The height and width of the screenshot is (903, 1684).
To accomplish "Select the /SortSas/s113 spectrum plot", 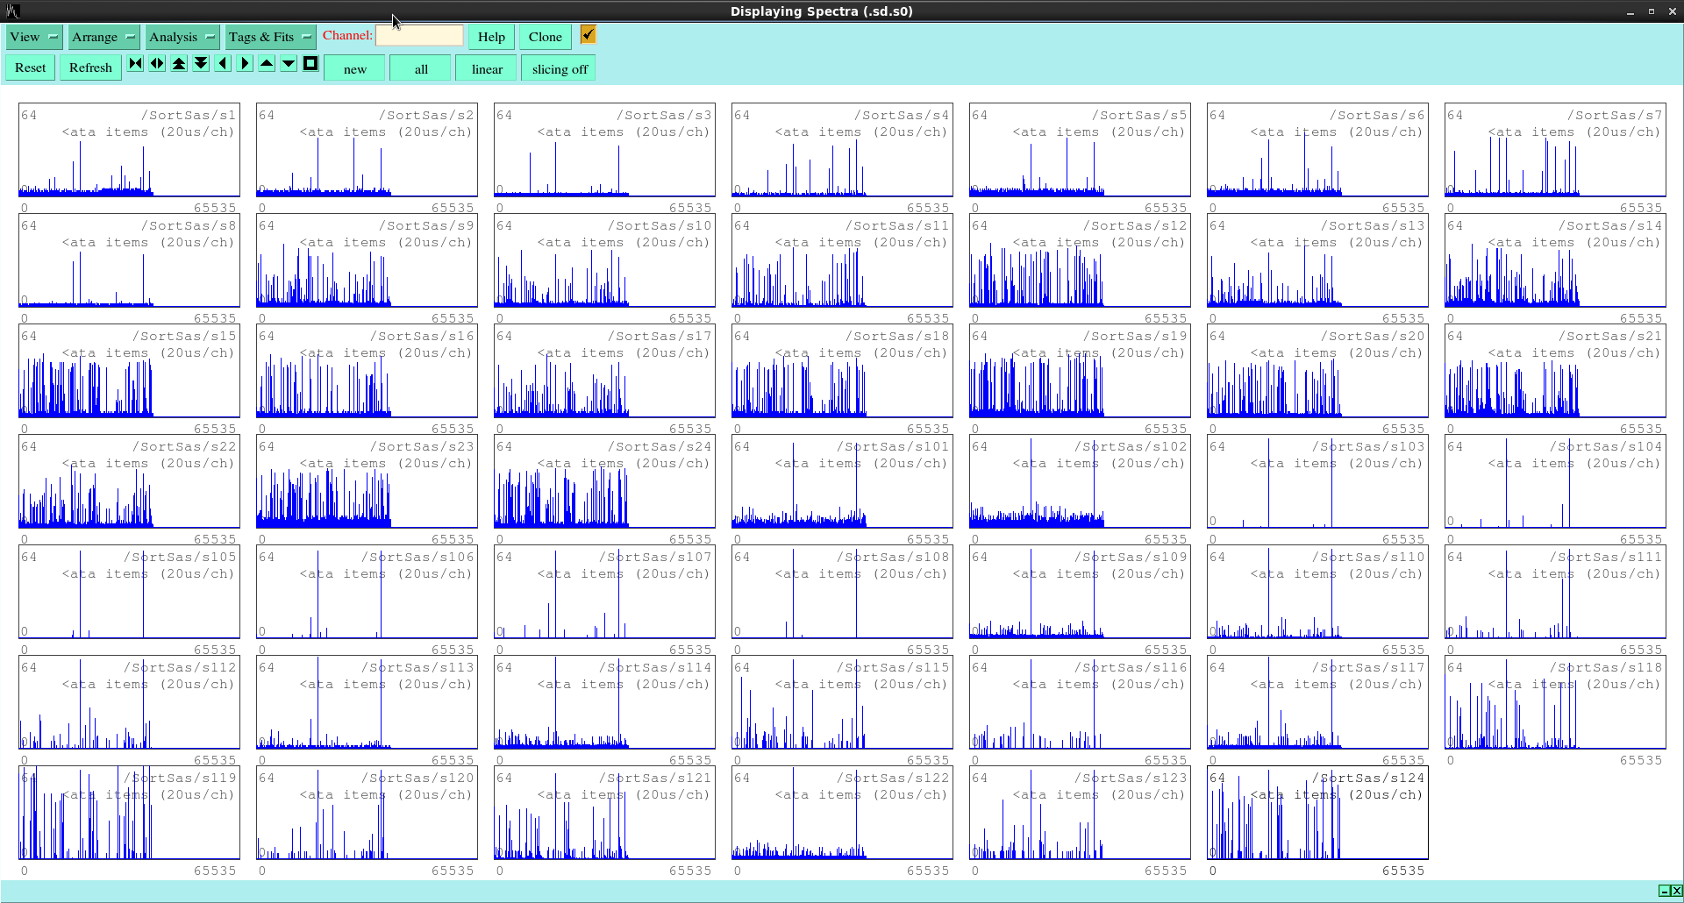I will pyautogui.click(x=367, y=702).
